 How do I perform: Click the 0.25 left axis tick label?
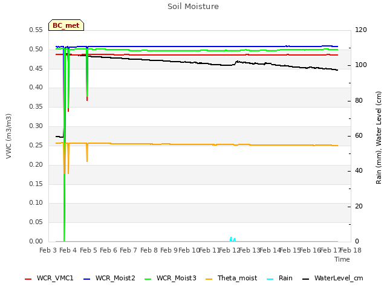[36, 145]
